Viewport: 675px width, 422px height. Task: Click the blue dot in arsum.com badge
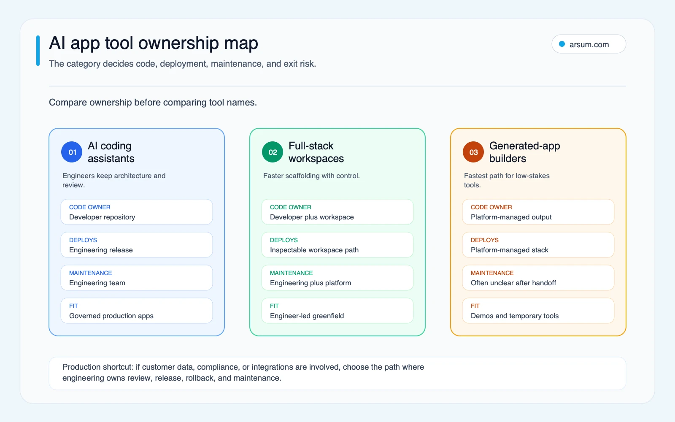(562, 44)
